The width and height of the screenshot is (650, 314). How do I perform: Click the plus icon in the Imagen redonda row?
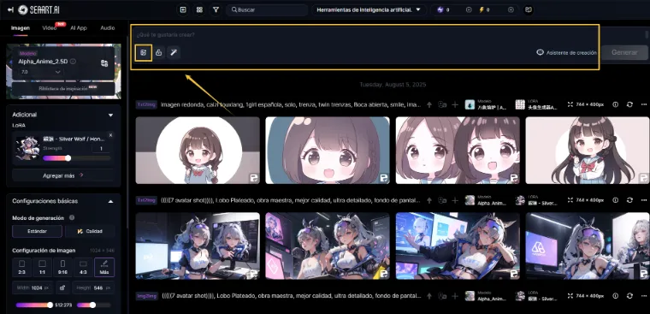(x=455, y=104)
